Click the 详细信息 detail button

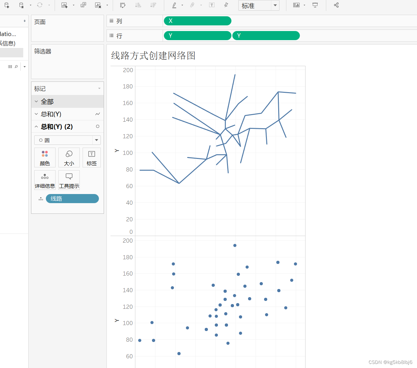(x=45, y=180)
